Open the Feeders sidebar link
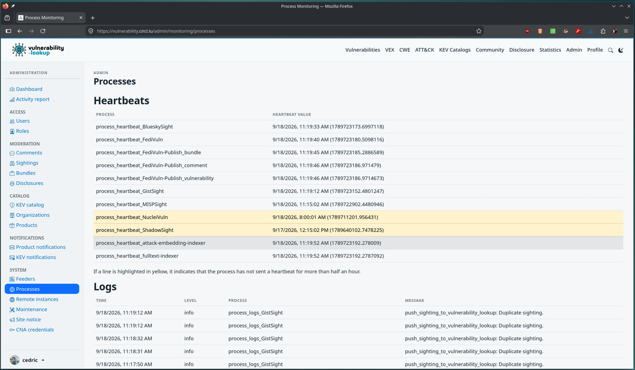The height and width of the screenshot is (370, 635). pyautogui.click(x=25, y=279)
